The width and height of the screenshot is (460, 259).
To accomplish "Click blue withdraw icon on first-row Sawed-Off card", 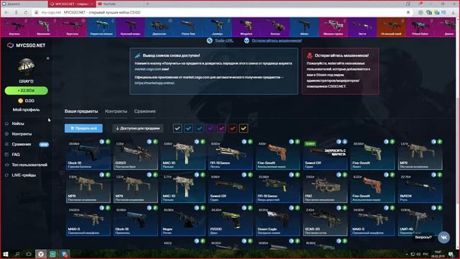I will (339, 142).
